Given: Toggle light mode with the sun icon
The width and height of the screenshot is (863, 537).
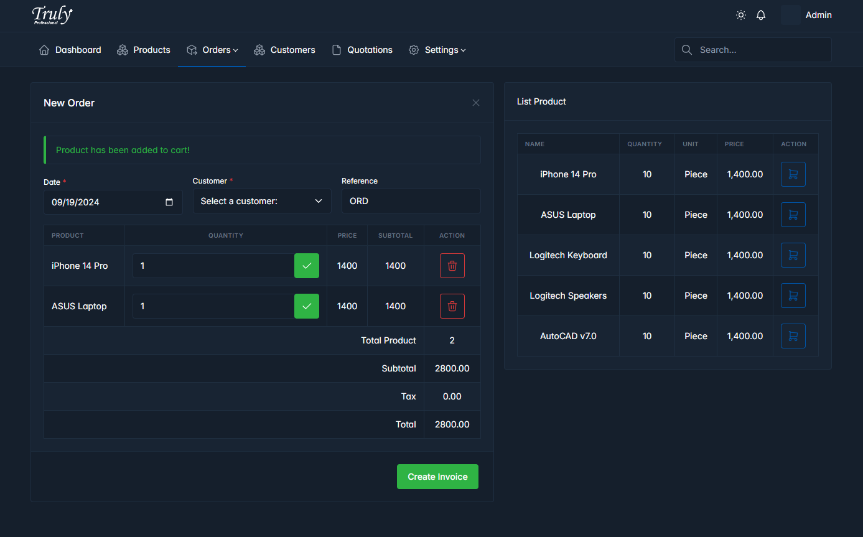Looking at the screenshot, I should (740, 15).
